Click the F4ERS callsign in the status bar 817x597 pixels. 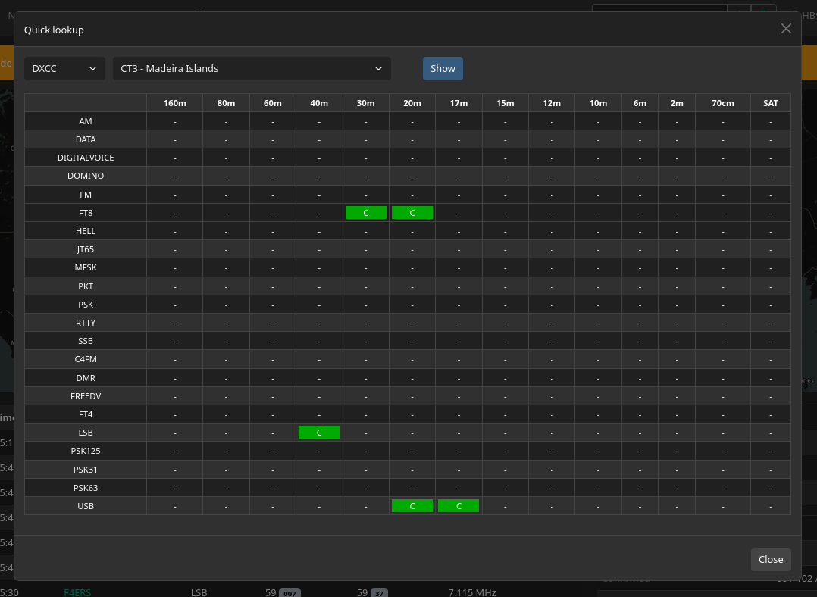click(x=77, y=592)
